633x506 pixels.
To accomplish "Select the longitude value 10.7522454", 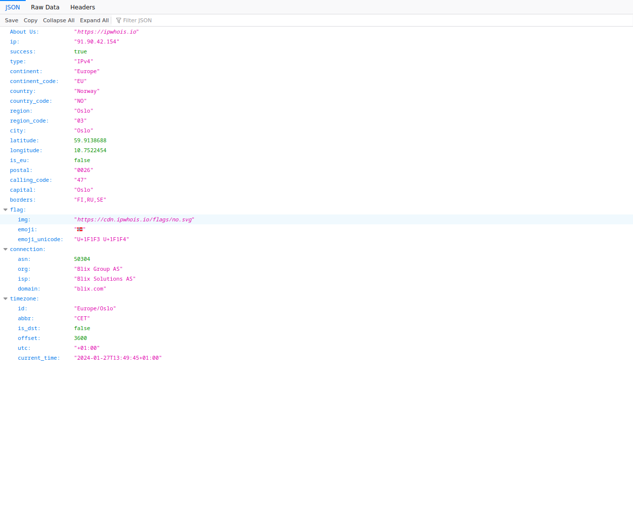I will coord(90,150).
